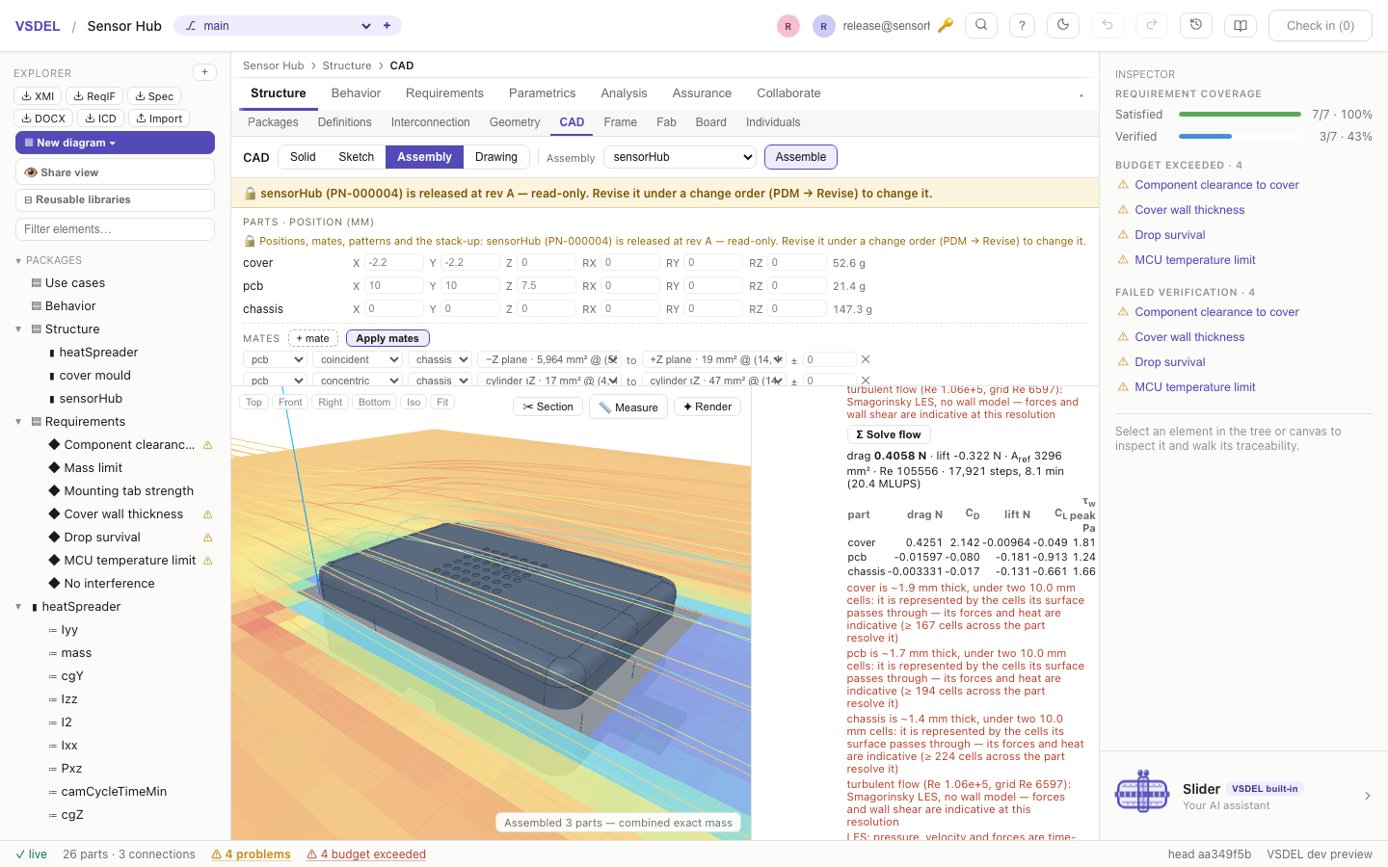This screenshot has height=867, width=1388.
Task: Open the New diagram dropdown
Action: pyautogui.click(x=115, y=143)
